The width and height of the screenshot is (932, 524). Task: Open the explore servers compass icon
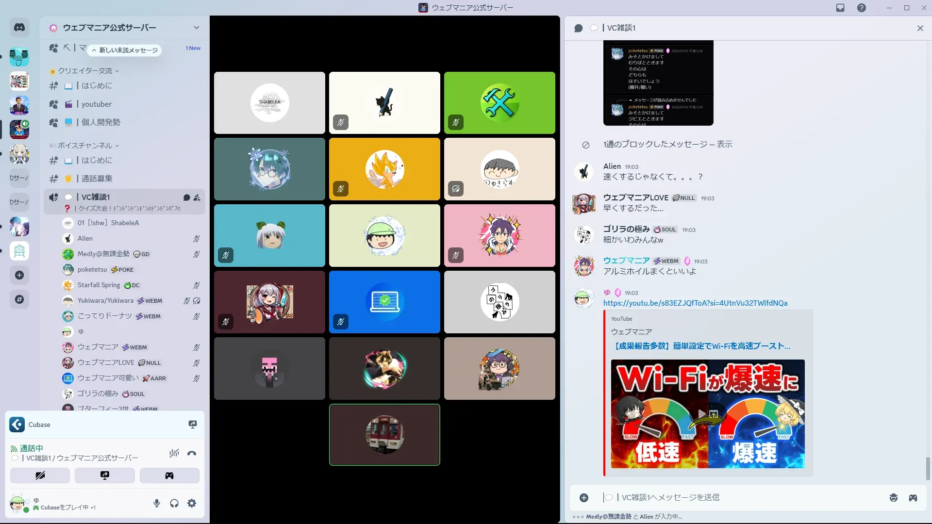[x=19, y=299]
